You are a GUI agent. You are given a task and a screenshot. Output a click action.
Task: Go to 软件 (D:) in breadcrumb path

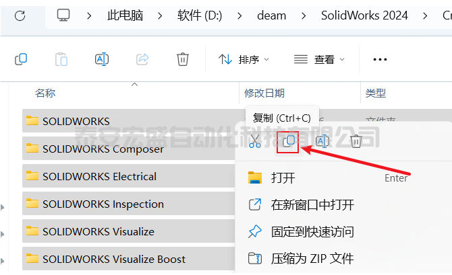(x=200, y=15)
